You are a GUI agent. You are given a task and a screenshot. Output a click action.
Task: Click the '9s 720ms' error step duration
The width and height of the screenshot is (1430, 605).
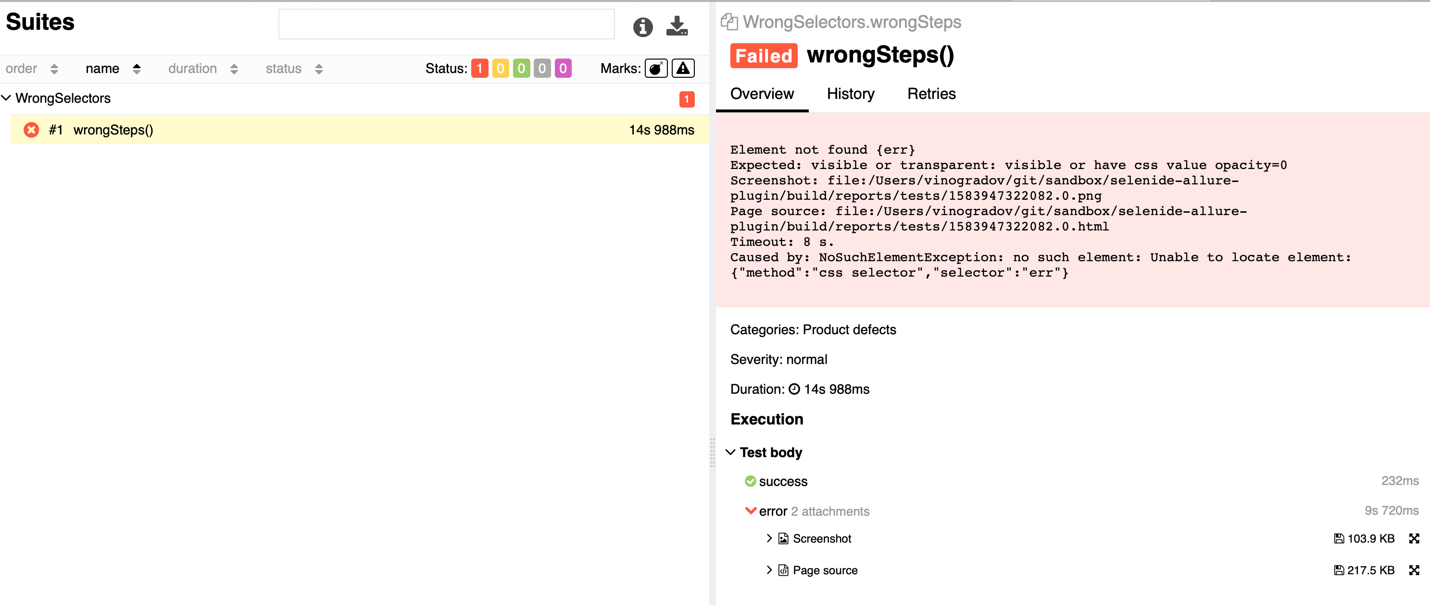[x=1391, y=510]
